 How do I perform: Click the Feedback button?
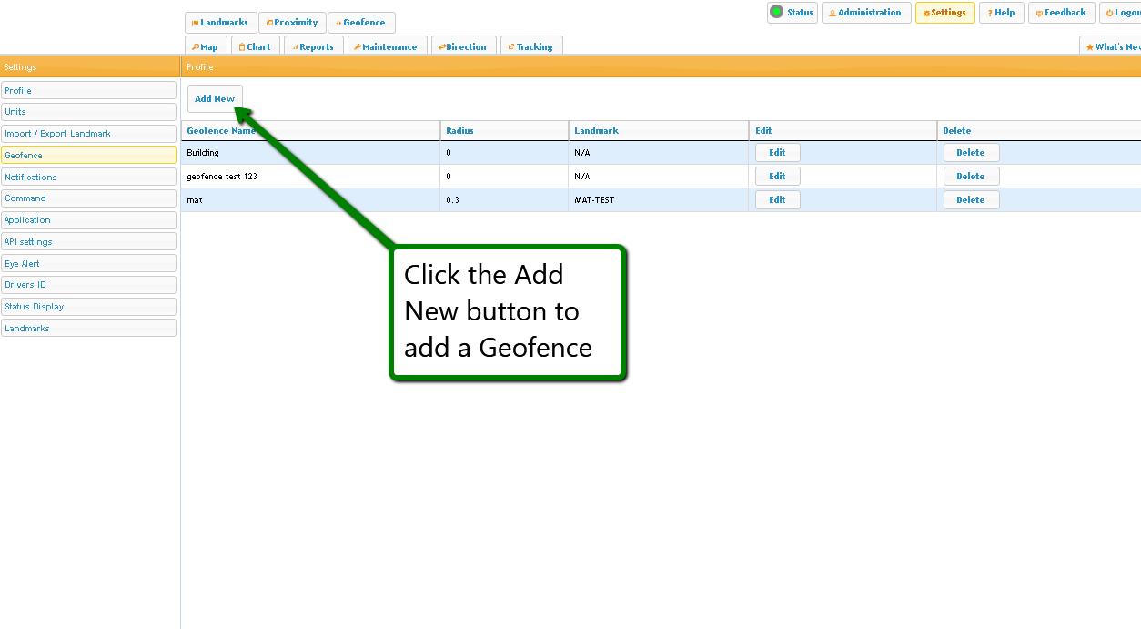click(1061, 13)
